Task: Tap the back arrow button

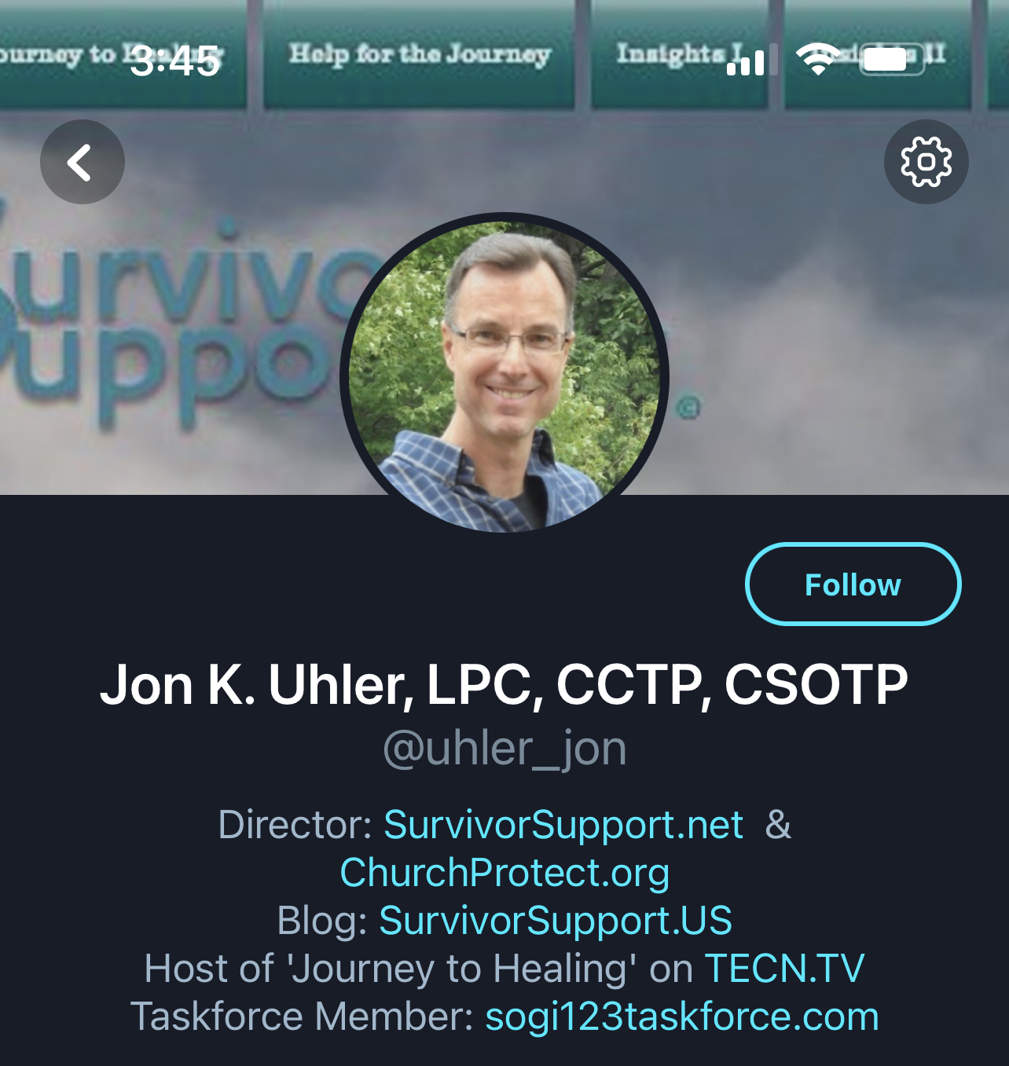Action: click(x=83, y=162)
